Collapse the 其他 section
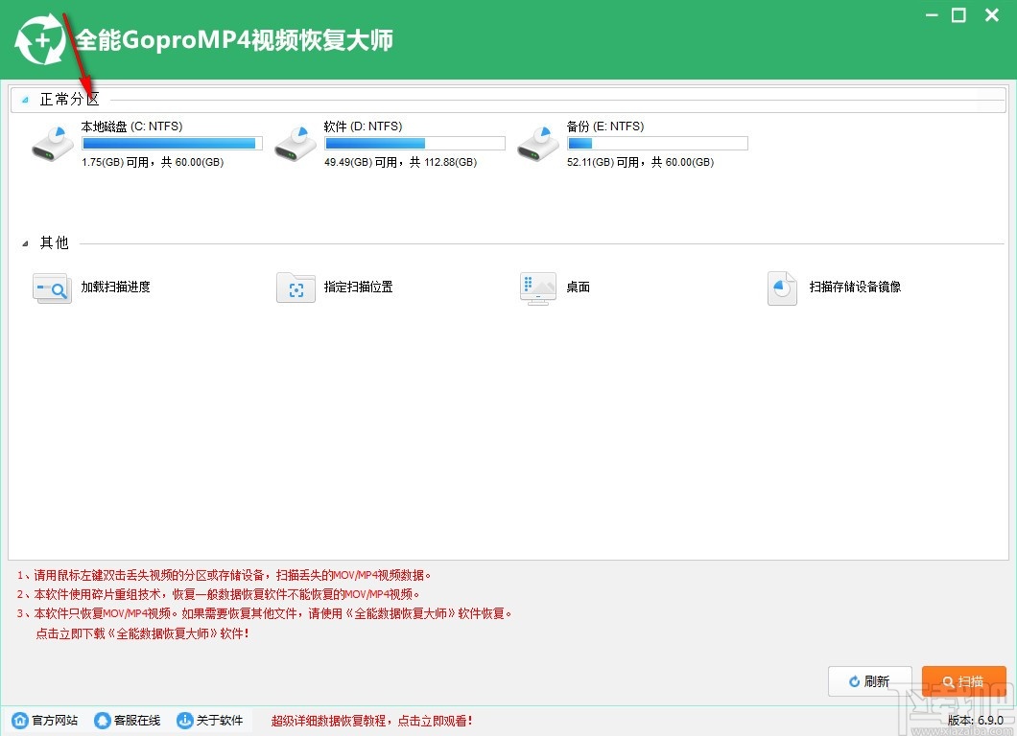Image resolution: width=1017 pixels, height=736 pixels. 25,243
